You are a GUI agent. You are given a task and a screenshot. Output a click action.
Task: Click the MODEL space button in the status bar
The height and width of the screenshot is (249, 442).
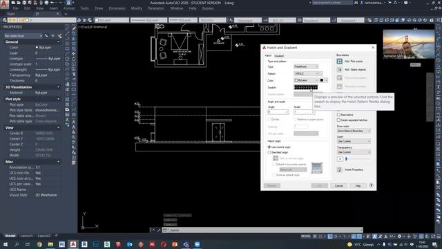(306, 237)
